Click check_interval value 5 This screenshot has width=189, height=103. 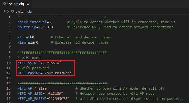(50, 22)
